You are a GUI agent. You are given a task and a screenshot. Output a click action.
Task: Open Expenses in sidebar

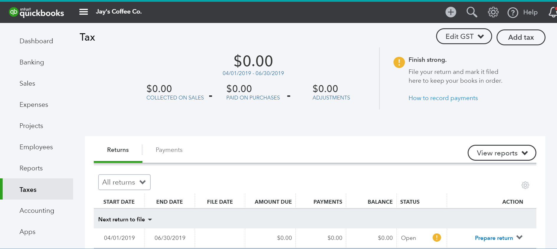tap(34, 104)
